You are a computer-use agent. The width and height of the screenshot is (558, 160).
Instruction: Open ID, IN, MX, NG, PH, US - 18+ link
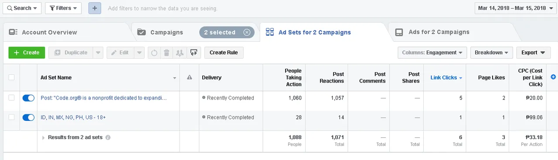(x=73, y=117)
